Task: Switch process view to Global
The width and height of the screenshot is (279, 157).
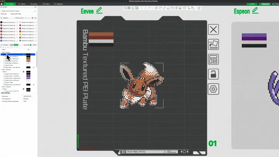Action: tap(12, 45)
